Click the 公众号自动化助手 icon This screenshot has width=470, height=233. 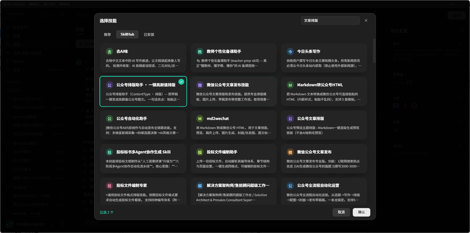pos(109,119)
